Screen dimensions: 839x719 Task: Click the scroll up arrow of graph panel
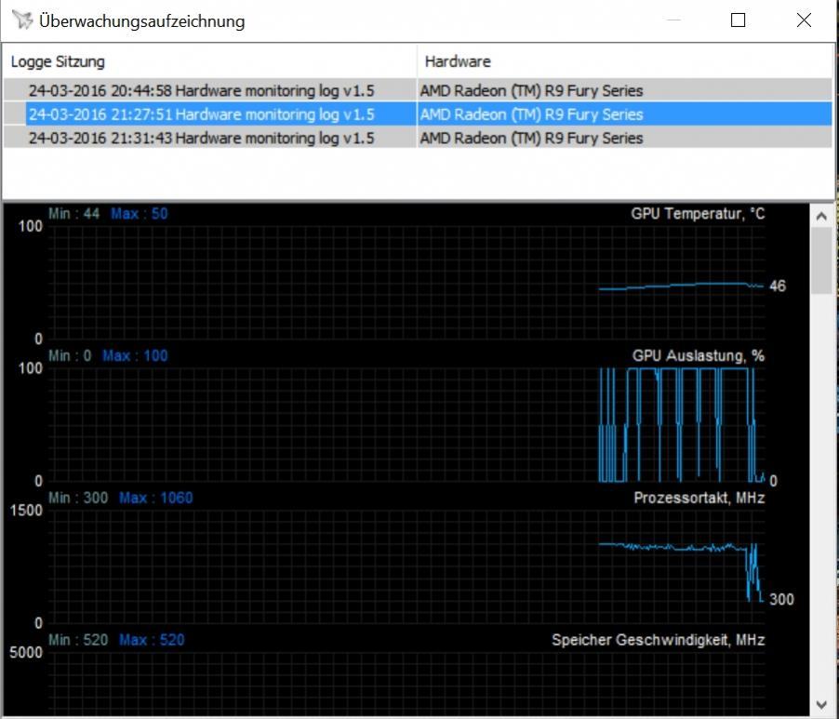821,216
